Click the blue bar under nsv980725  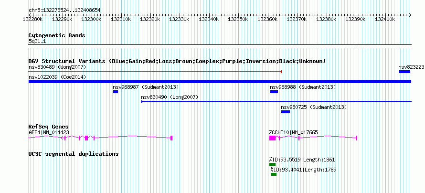click(x=286, y=112)
